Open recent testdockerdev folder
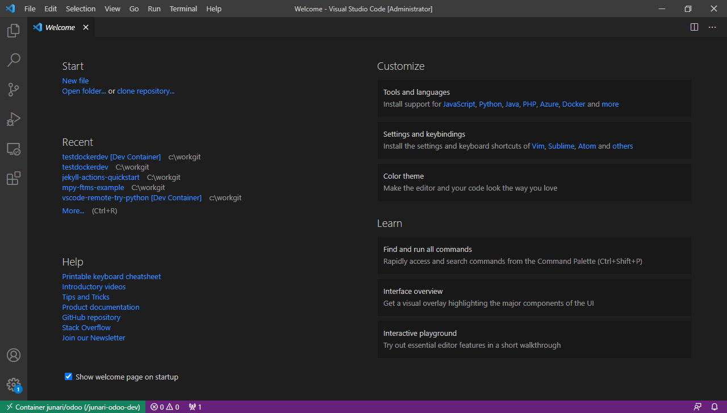The height and width of the screenshot is (413, 727). click(85, 167)
